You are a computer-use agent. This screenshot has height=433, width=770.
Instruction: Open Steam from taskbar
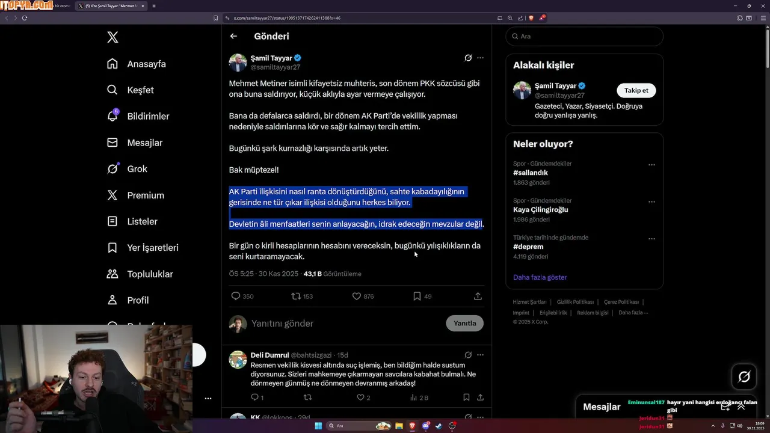439,426
